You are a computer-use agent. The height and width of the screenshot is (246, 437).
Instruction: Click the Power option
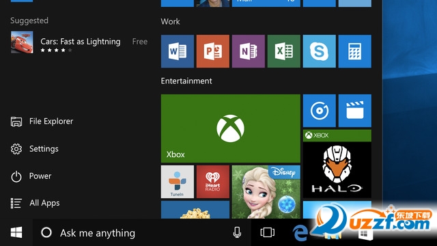pos(31,176)
